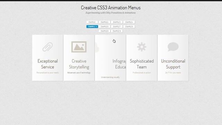Click the Exceptional Service heading
This screenshot has height=125, width=222.
pos(48,64)
